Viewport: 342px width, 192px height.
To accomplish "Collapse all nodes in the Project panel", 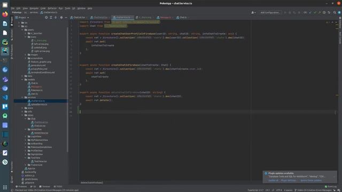I will click(x=56, y=18).
